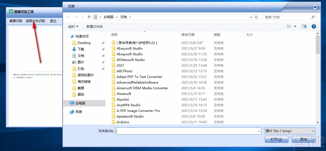Select the Aimersoft DRM Media Converter folder
Screen dimensions: 326x151
pyautogui.click(x=142, y=88)
